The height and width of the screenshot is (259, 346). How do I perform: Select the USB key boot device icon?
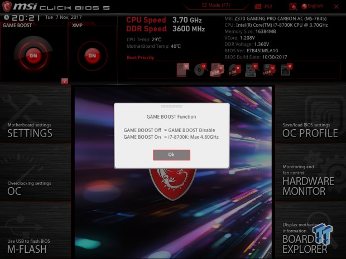click(251, 70)
